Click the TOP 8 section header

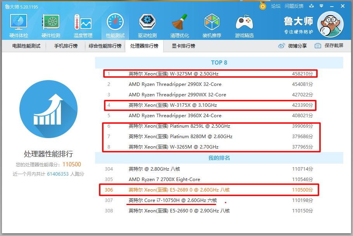219,63
